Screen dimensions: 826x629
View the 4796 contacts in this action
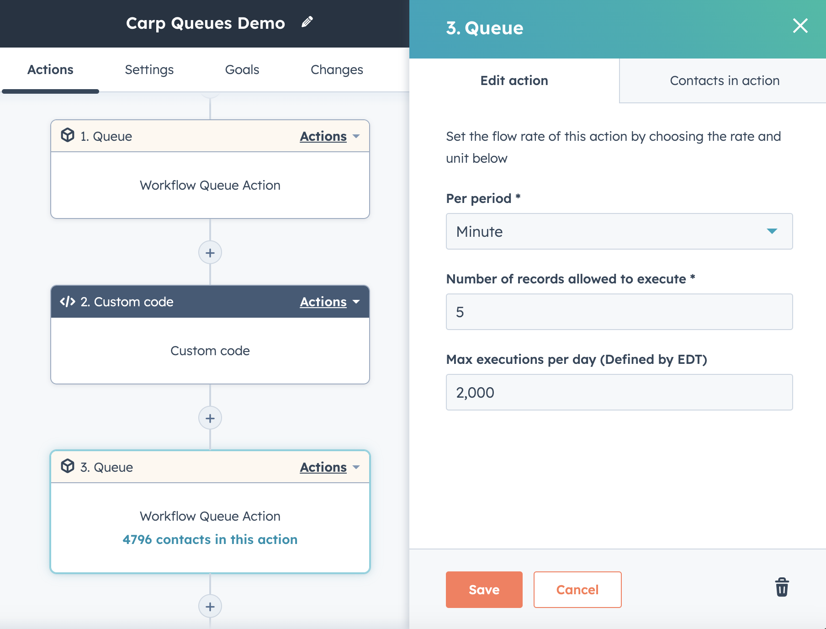click(x=210, y=539)
